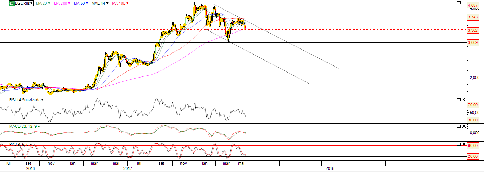Screen dimensions: 484x172
Task: Maximize the PKS stochastic panel
Action: coord(458,144)
